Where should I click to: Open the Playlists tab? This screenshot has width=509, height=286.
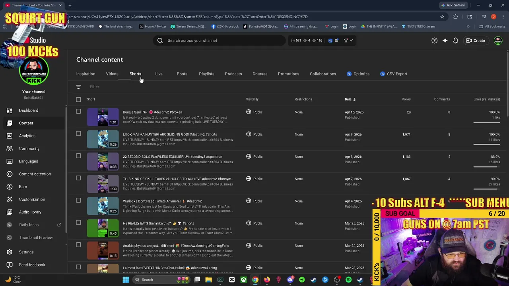coord(206,74)
